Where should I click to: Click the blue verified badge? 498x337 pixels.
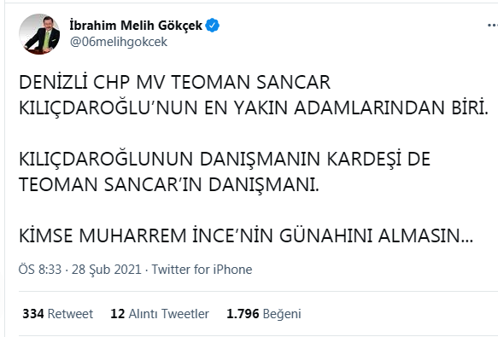point(212,26)
